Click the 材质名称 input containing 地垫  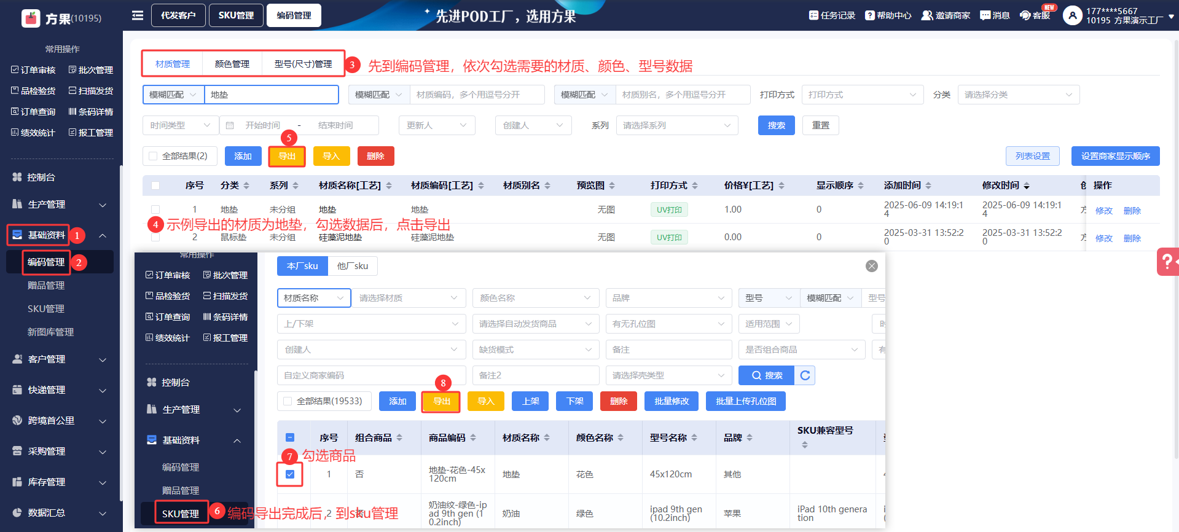pyautogui.click(x=272, y=95)
